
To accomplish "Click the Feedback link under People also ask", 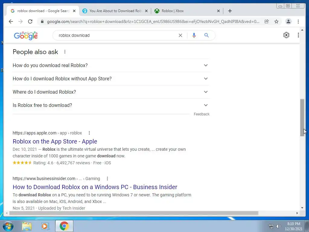I will coord(201,114).
